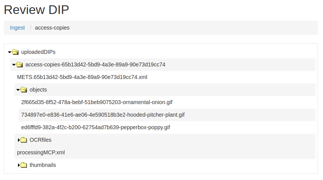The image size is (323, 180).
Task: Open the hooded-pitcher-plant.gif file
Action: point(103,115)
